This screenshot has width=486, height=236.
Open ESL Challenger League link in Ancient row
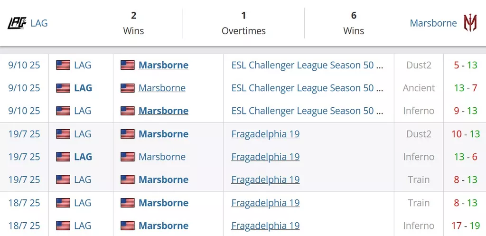pyautogui.click(x=307, y=88)
